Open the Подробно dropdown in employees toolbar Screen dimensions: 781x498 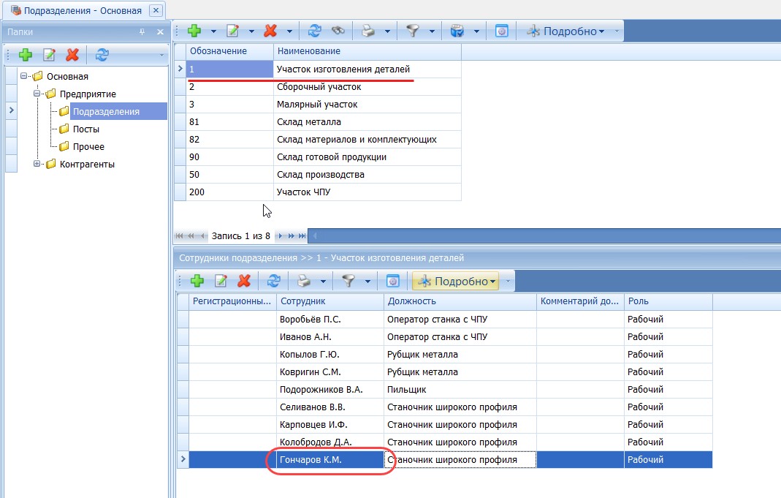[457, 281]
